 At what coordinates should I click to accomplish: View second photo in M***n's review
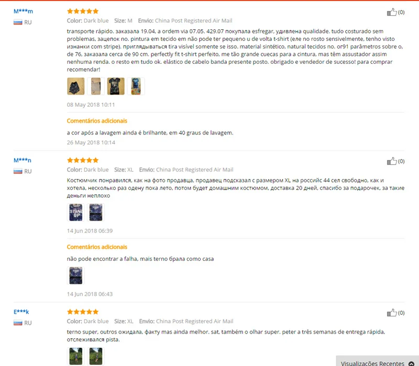(x=96, y=212)
